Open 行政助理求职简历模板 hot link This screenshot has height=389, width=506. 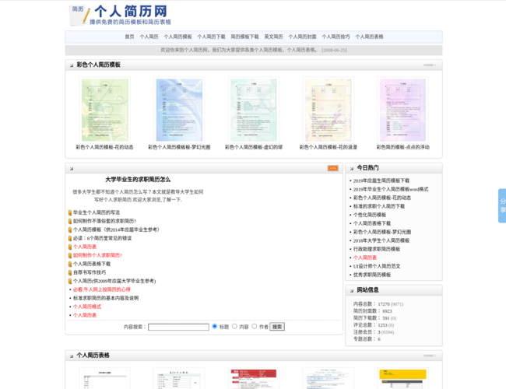(x=377, y=249)
